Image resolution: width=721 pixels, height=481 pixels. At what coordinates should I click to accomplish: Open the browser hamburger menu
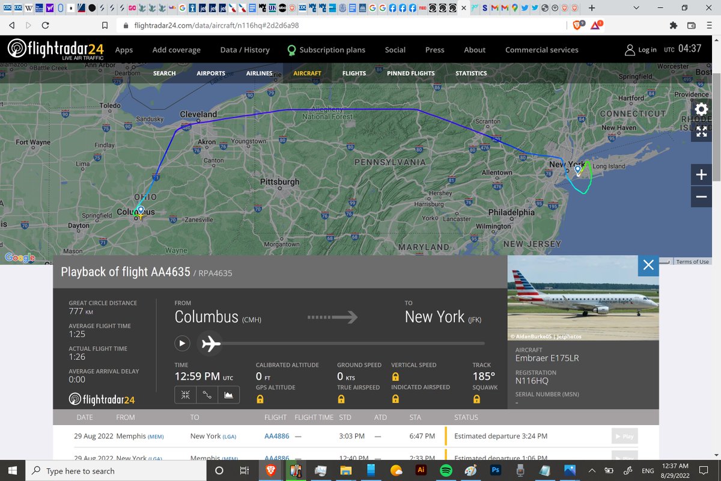click(710, 25)
